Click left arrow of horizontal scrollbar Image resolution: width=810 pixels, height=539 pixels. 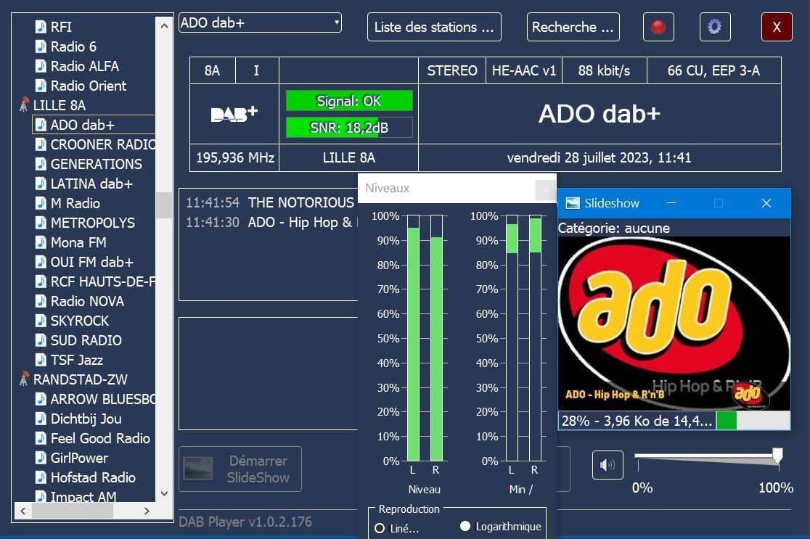point(22,511)
